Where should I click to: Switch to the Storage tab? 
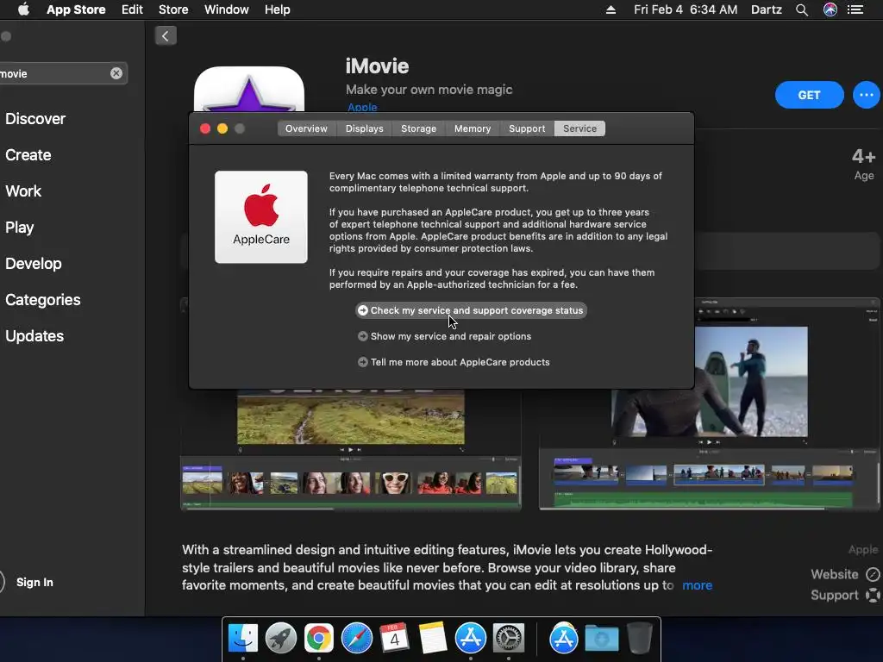(418, 128)
